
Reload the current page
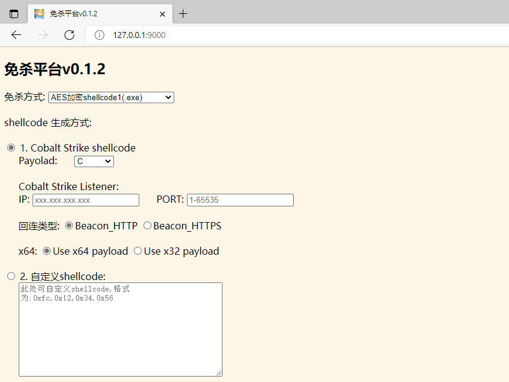pos(69,35)
